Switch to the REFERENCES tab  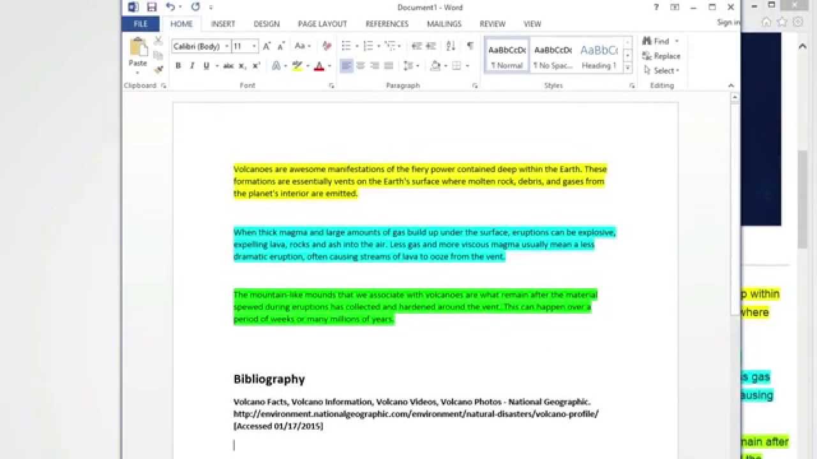tap(387, 24)
